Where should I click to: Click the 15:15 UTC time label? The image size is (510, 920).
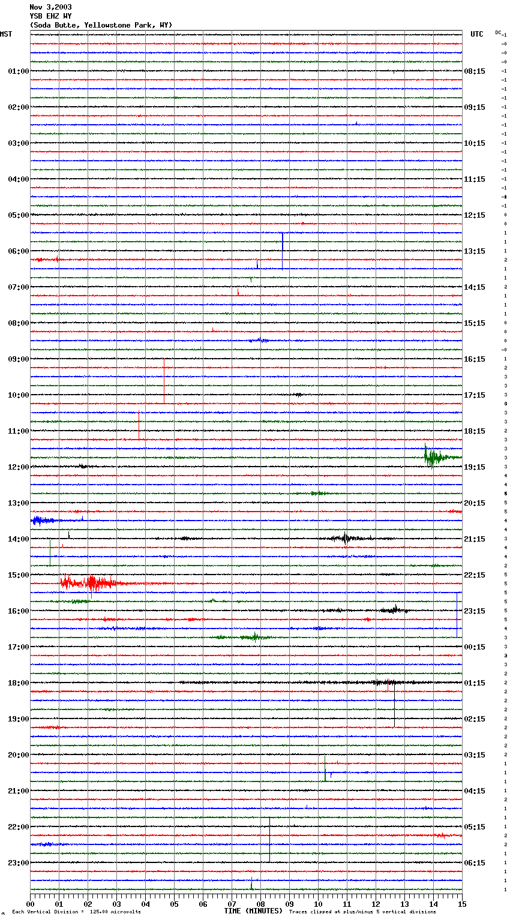(x=475, y=323)
